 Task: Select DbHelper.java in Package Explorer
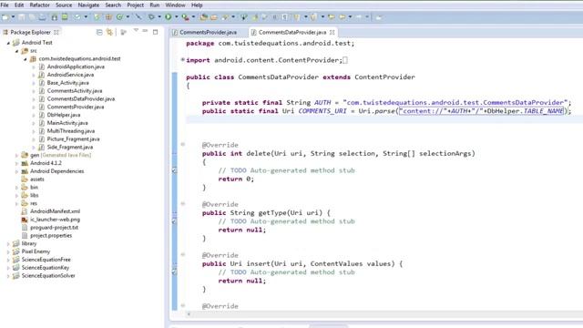click(x=64, y=115)
